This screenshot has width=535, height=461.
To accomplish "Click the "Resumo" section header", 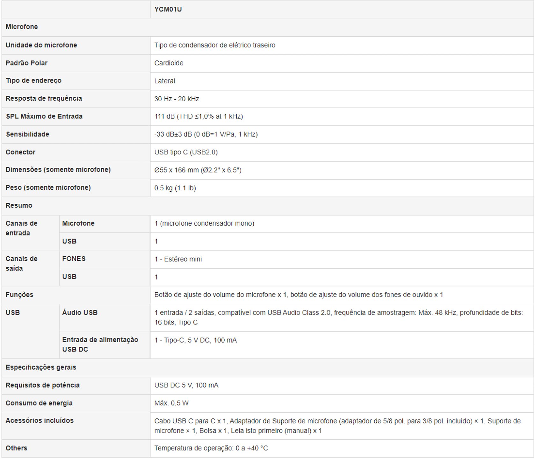I will (19, 205).
